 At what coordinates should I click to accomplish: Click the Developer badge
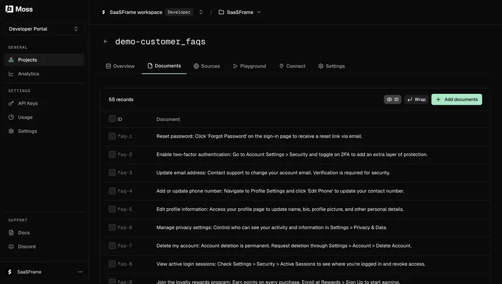click(179, 12)
